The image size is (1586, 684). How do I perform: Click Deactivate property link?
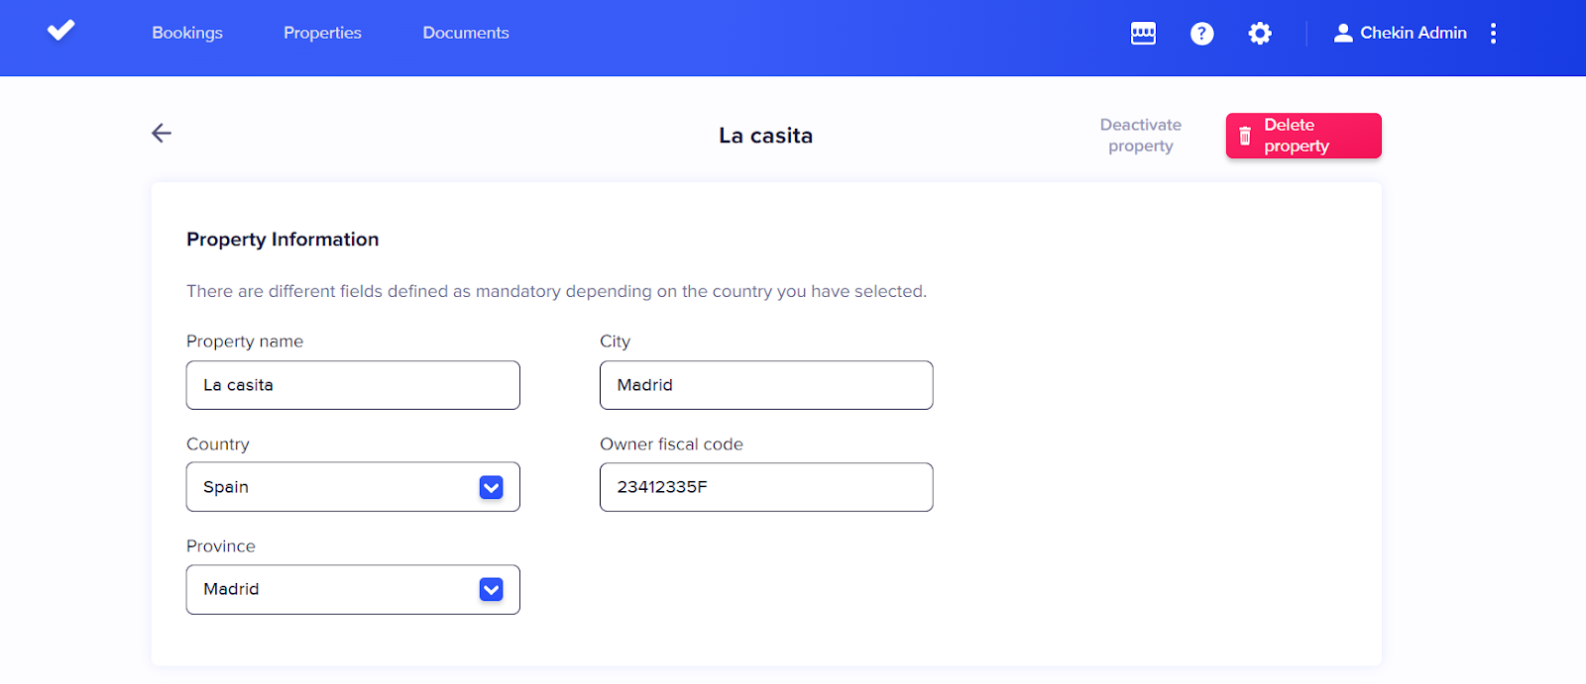1140,136
